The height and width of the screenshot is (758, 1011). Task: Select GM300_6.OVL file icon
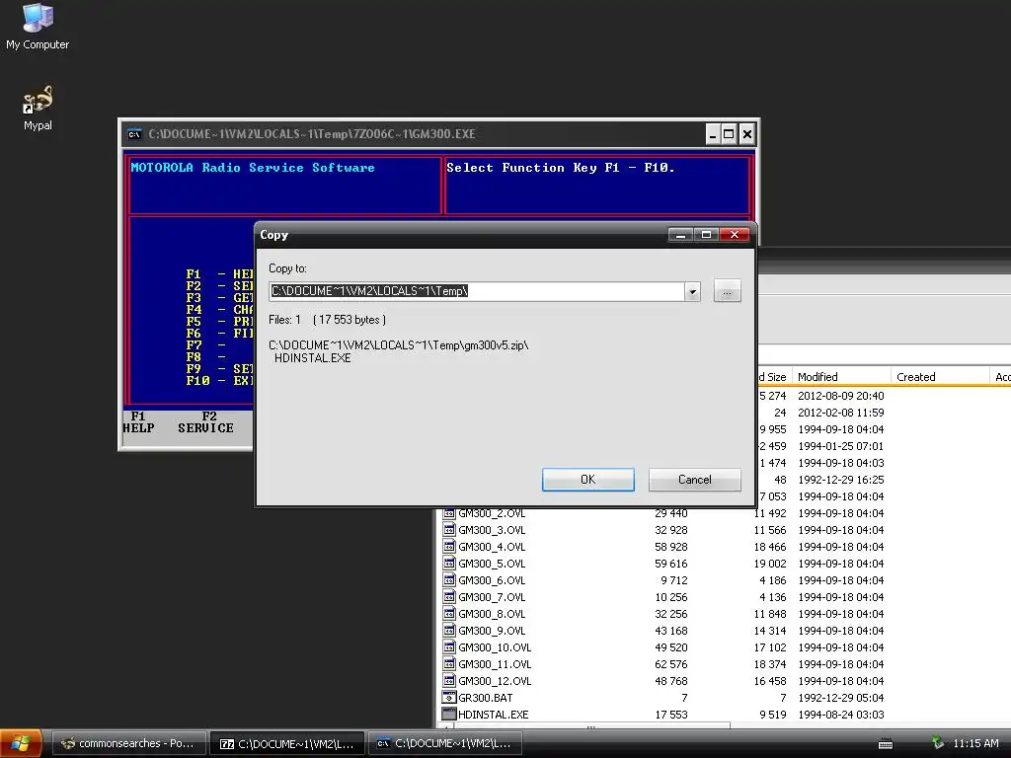pos(449,580)
